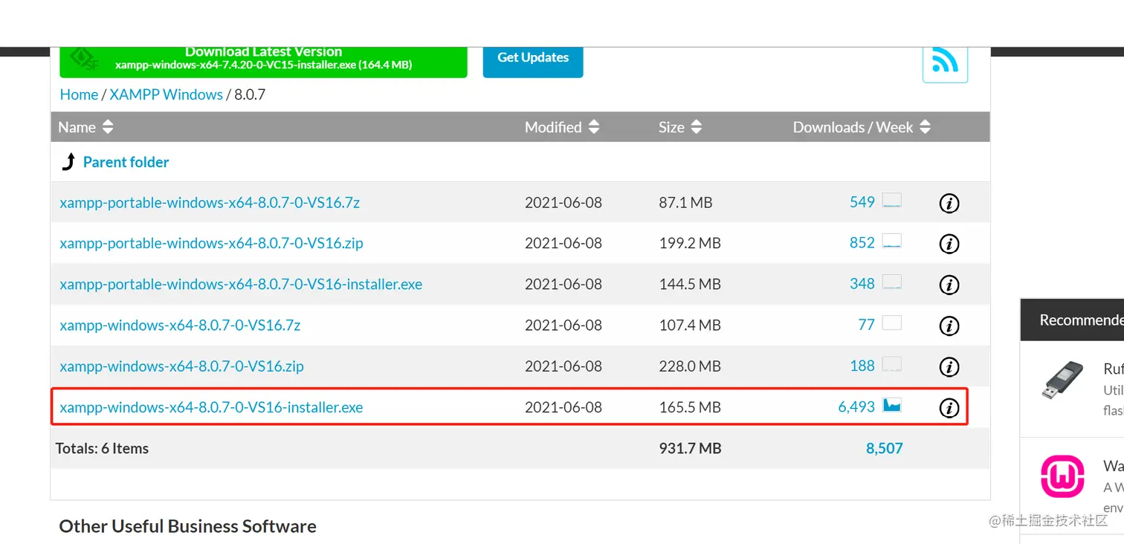Screen dimensions: 1124x544
Task: Open info icon for xampp-windows-x64-8.0.7-0-VS16.7z
Action: 949,326
